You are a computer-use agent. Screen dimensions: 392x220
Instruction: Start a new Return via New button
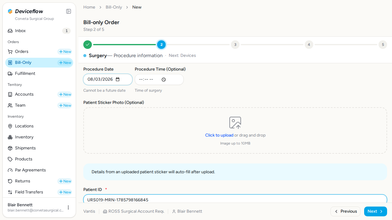65,181
